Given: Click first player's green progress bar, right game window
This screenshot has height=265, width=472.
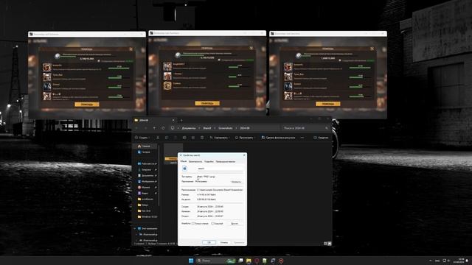Looking at the screenshot, I should (x=360, y=68).
